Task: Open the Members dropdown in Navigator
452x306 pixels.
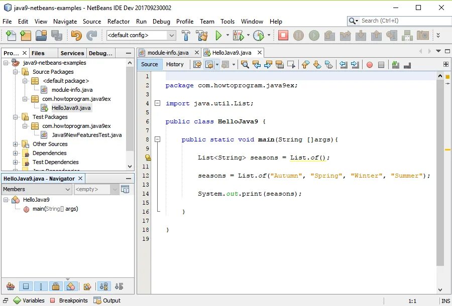Action: (x=36, y=189)
